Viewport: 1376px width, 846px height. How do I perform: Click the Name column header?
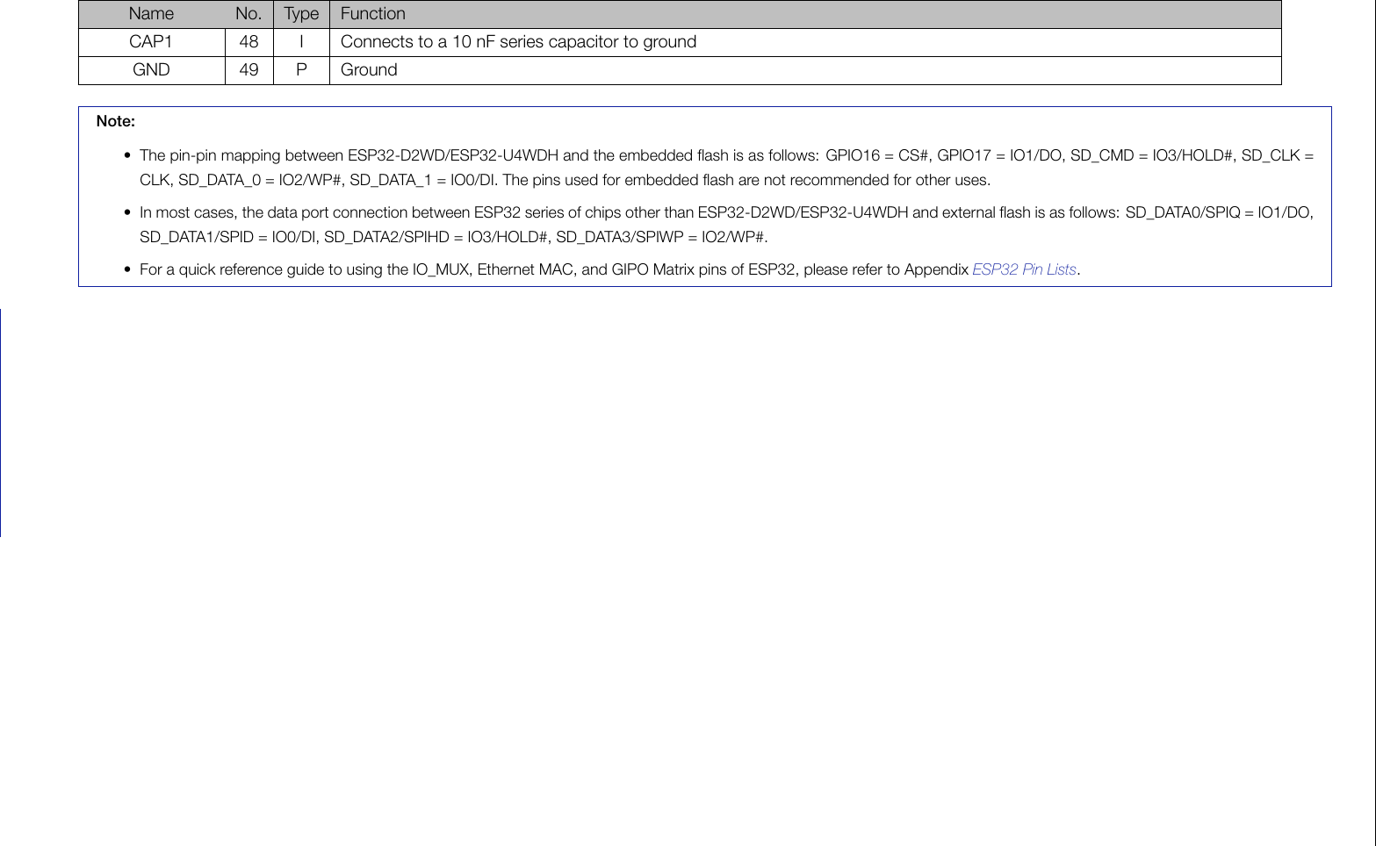coord(151,14)
